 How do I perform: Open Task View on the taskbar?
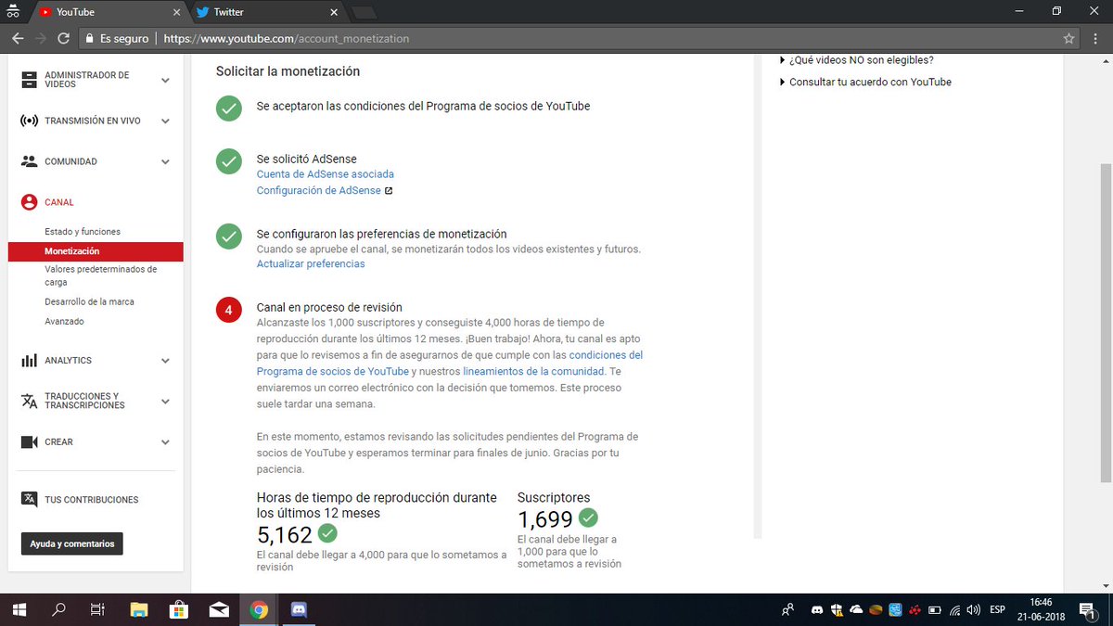point(97,610)
